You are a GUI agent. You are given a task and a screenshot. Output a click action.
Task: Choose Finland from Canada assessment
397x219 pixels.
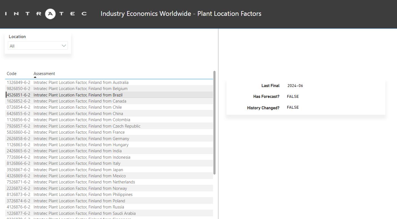[x=80, y=101]
